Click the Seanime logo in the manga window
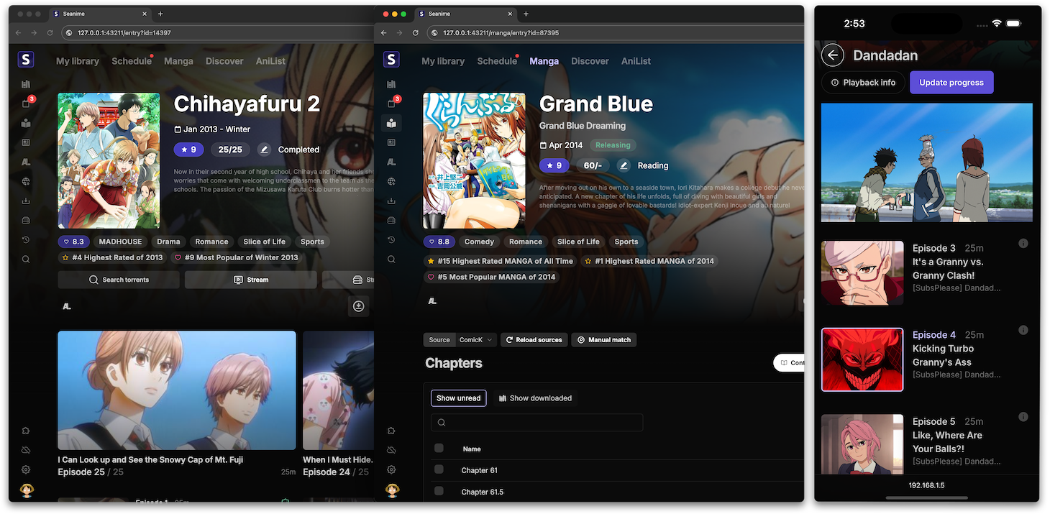The width and height of the screenshot is (1050, 514). point(391,60)
